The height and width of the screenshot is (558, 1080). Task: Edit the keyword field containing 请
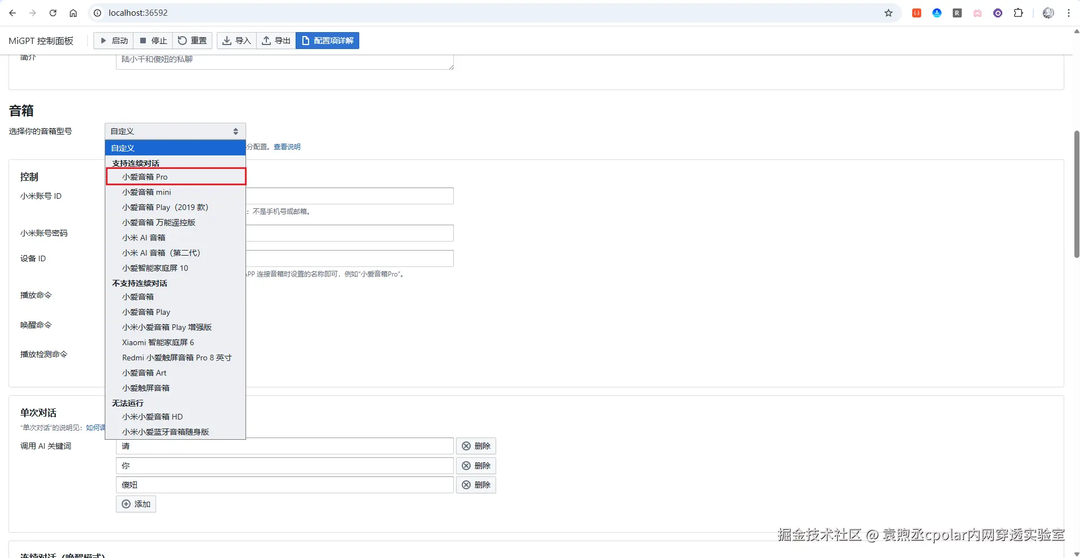click(285, 446)
